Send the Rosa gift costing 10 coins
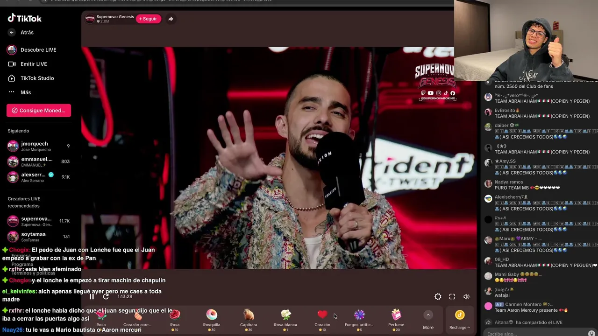 point(175,320)
